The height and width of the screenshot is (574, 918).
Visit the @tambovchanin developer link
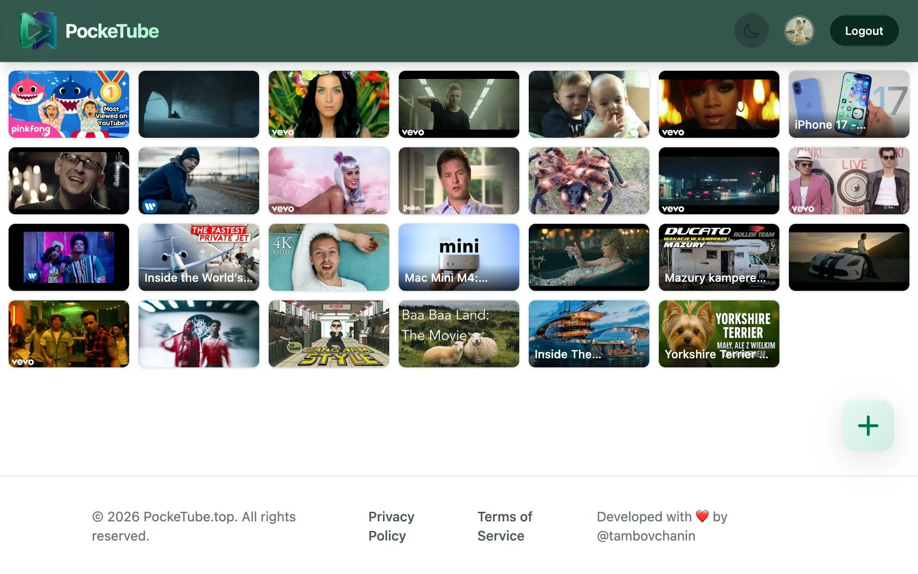click(x=646, y=536)
